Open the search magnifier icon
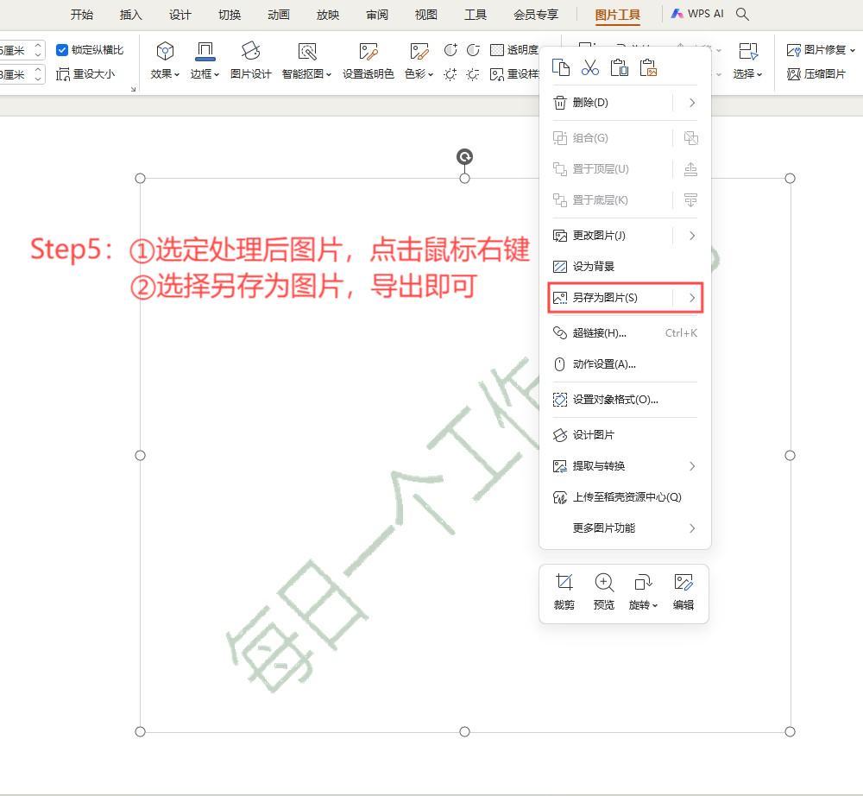The width and height of the screenshot is (863, 796). 742,15
